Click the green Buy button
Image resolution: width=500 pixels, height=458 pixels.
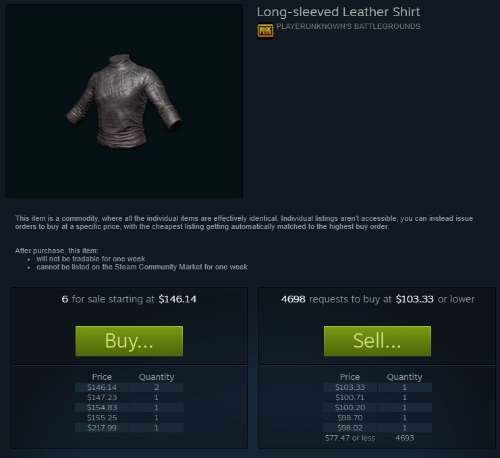[129, 341]
